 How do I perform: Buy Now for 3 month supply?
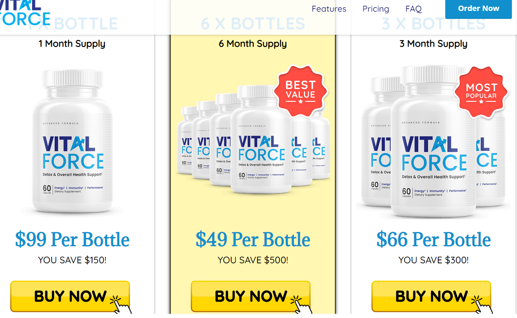(x=431, y=296)
